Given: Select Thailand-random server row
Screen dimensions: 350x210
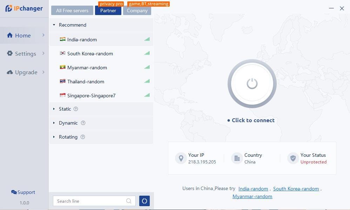Looking at the screenshot, I should click(101, 82).
